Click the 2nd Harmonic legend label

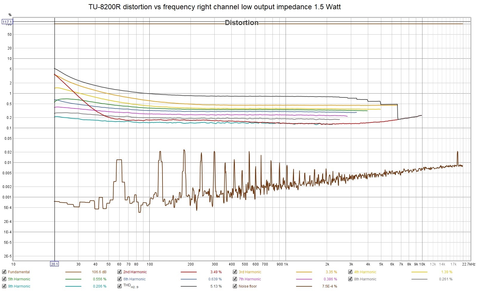(135, 272)
